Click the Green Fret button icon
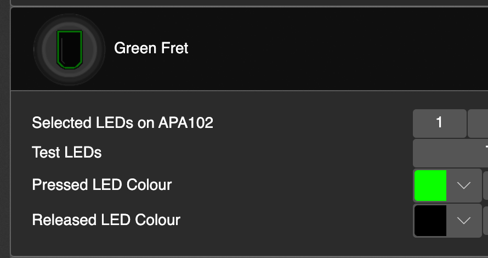The height and width of the screenshot is (258, 488). click(68, 49)
